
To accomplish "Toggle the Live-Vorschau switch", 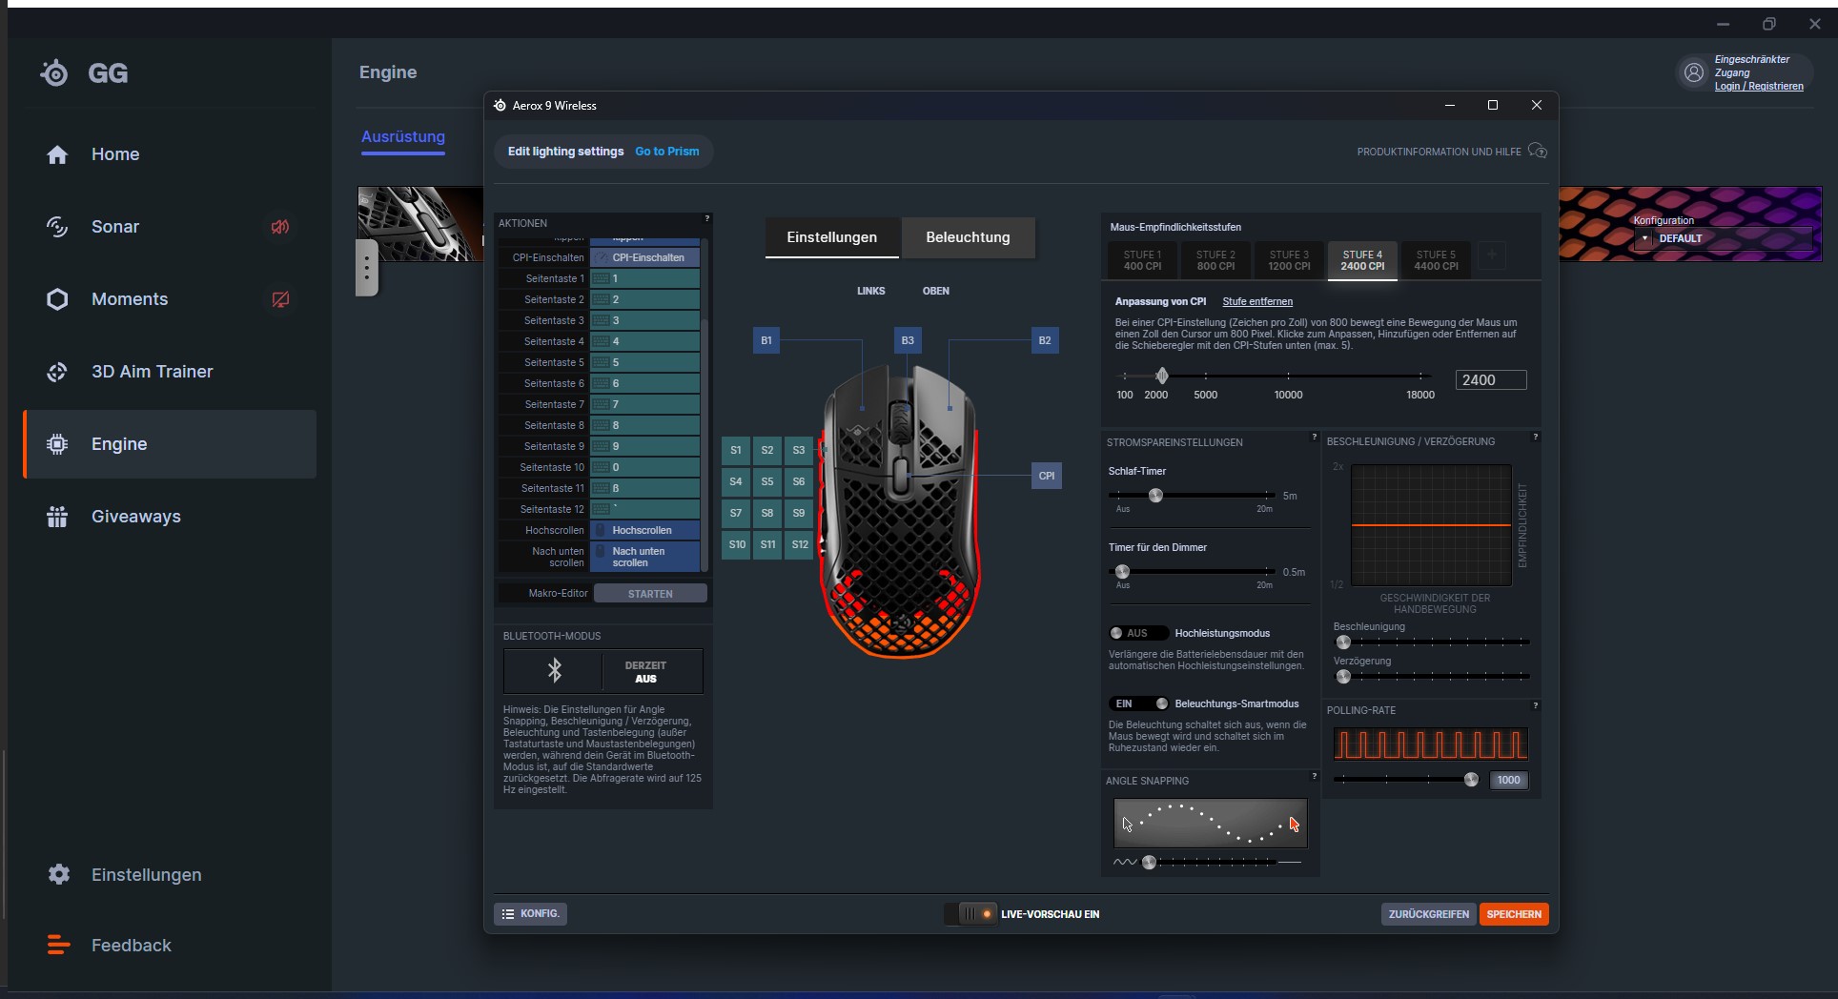I will pos(970,913).
